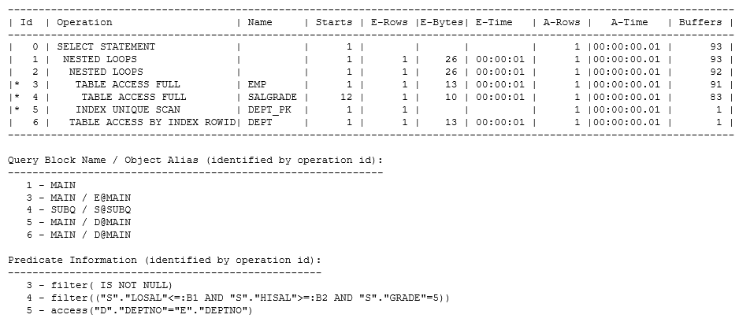Click the MAIN / E@MAIN alias line

[78, 198]
